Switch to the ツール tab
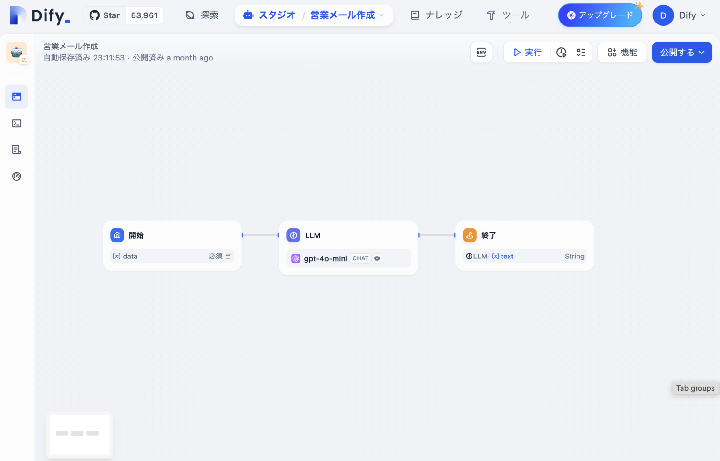720x461 pixels. [508, 15]
